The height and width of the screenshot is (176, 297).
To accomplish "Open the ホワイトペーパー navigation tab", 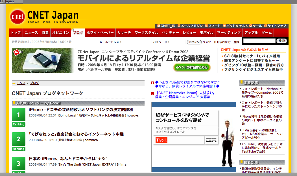I will point(100,32).
